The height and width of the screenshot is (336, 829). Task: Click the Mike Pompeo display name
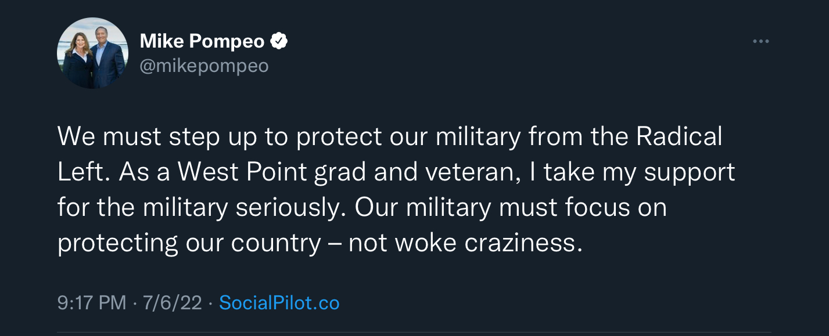tap(202, 41)
